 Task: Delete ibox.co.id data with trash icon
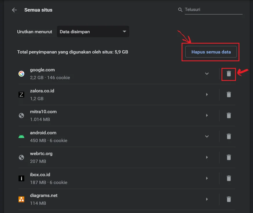pyautogui.click(x=229, y=178)
